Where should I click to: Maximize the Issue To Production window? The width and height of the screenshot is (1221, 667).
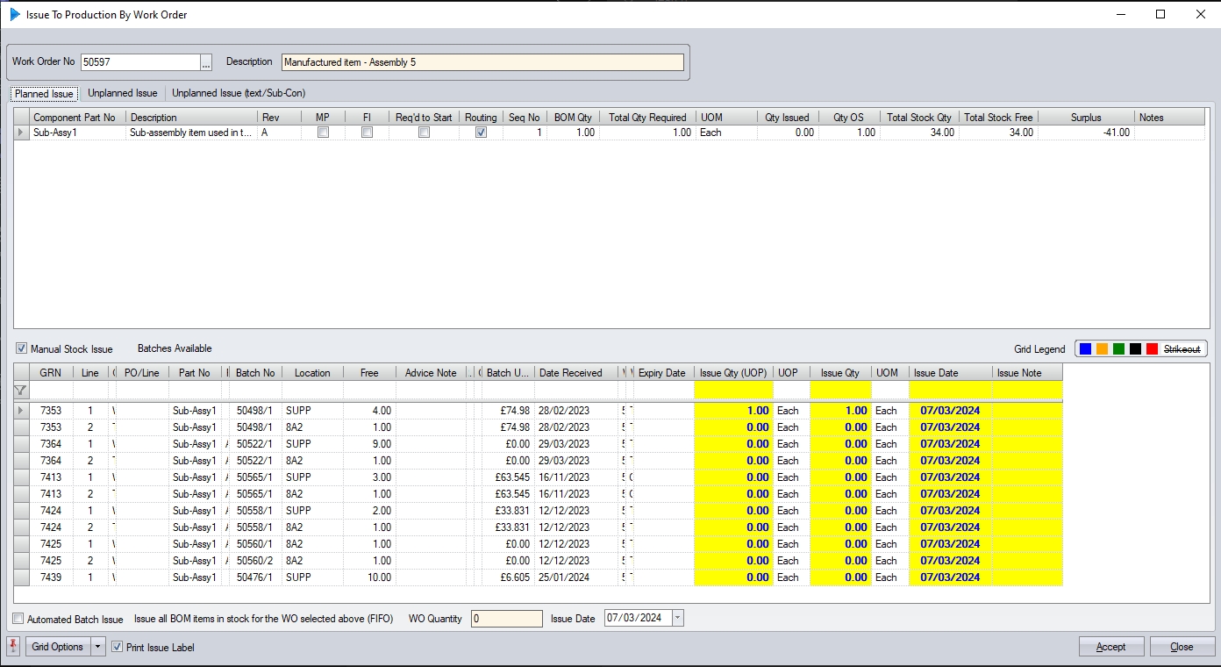pyautogui.click(x=1160, y=14)
